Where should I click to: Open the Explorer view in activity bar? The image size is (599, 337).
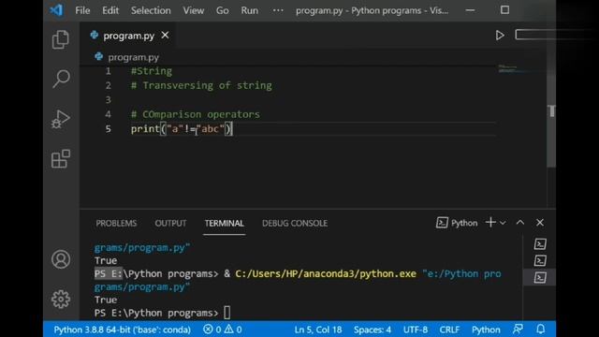point(60,39)
